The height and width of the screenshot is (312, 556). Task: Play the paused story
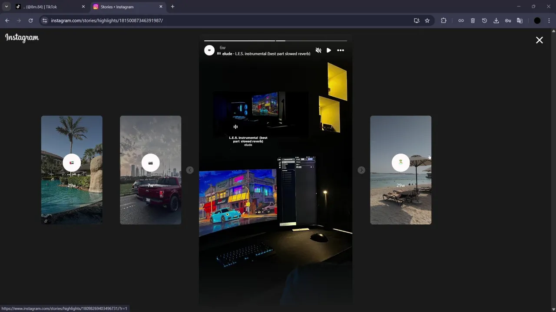click(x=329, y=50)
